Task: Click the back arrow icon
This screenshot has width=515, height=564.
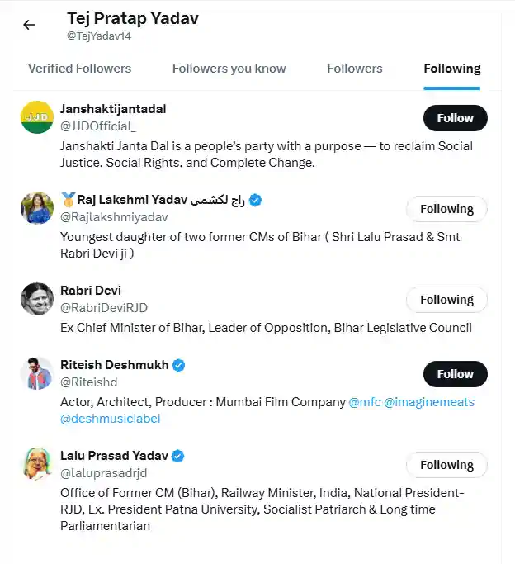Action: coord(29,25)
